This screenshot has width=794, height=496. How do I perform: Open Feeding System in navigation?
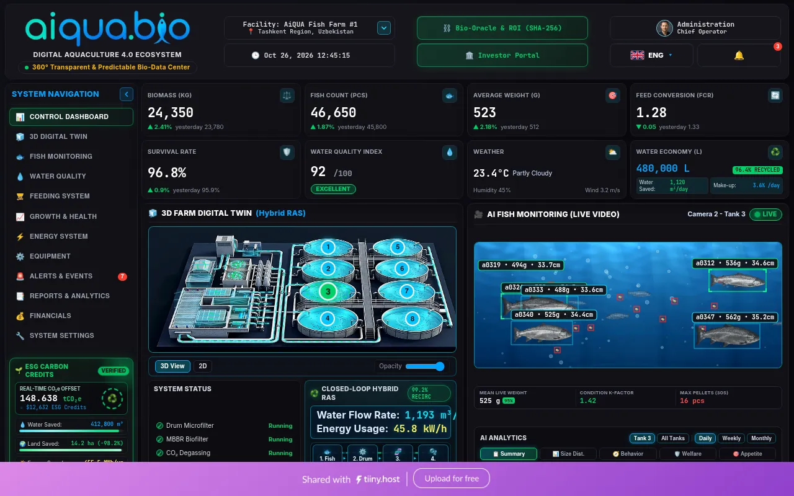[71, 196]
